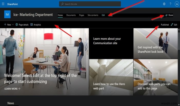Click the Published status text
This screenshot has width=180, height=106.
[x=165, y=25]
